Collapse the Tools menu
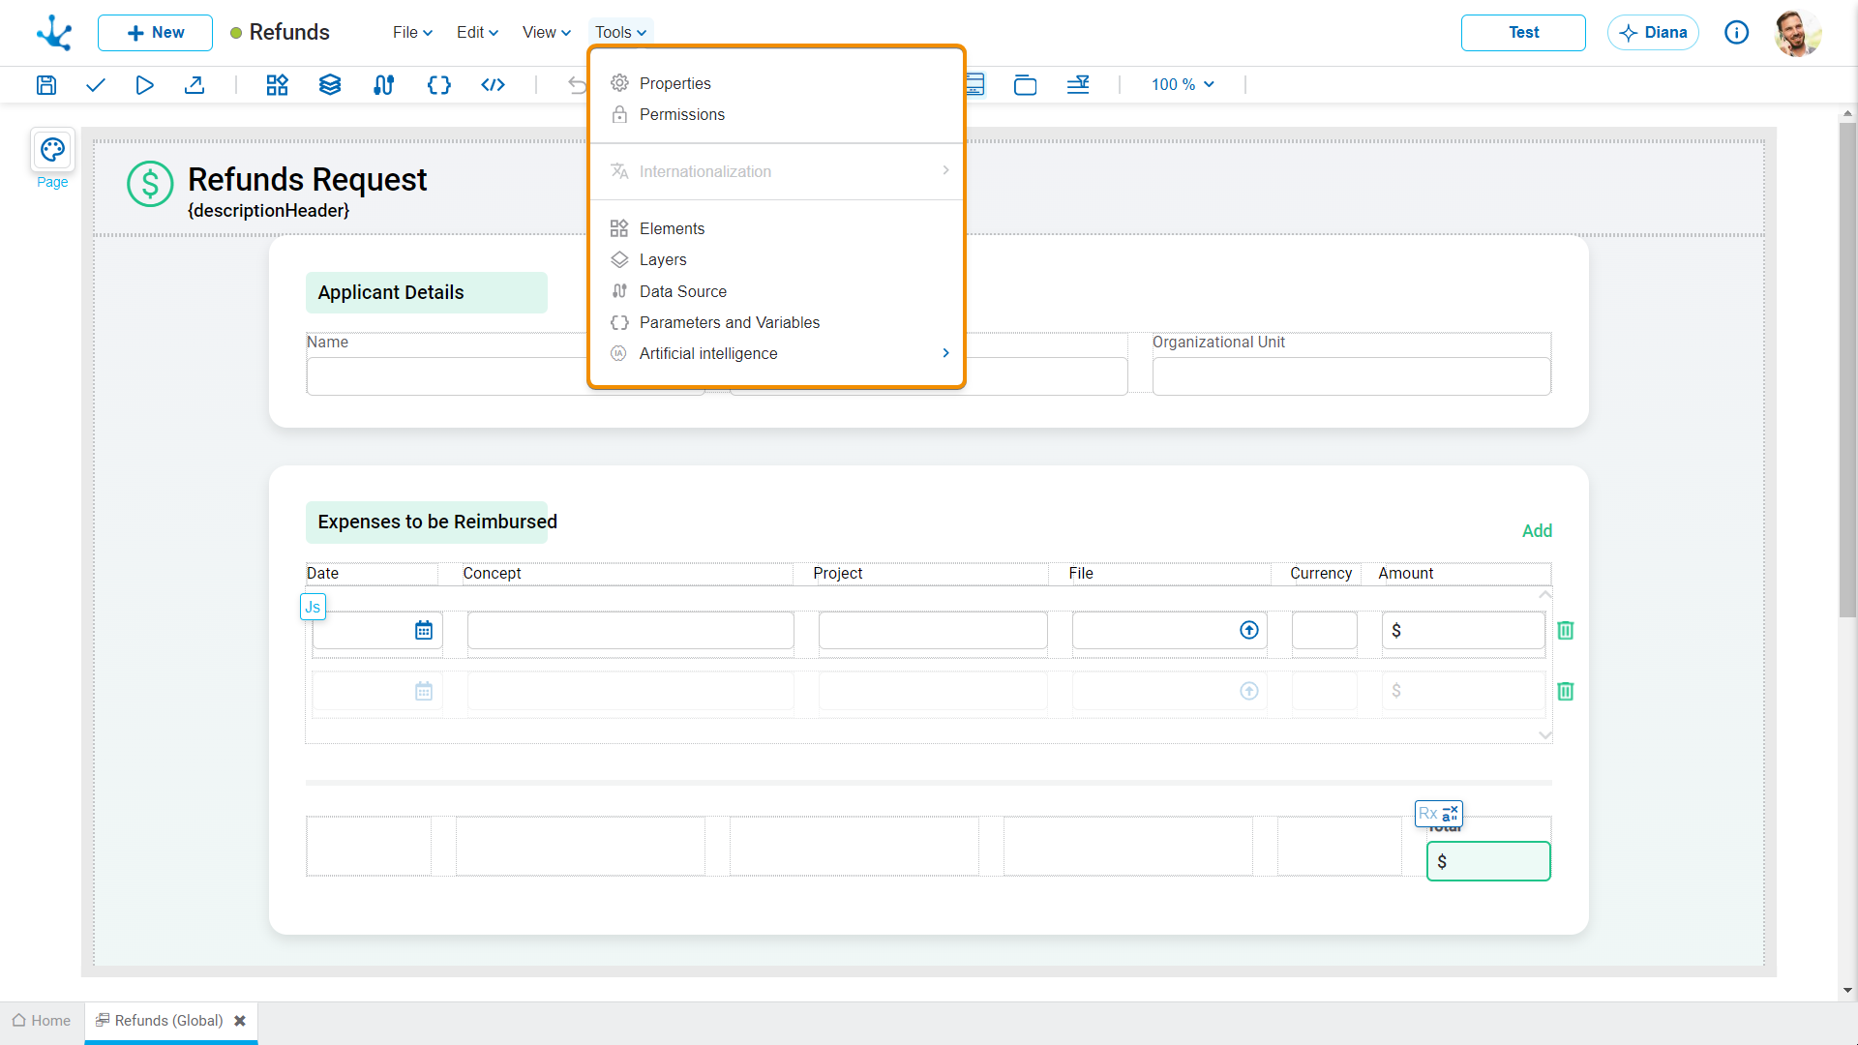This screenshot has height=1045, width=1858. click(x=620, y=33)
